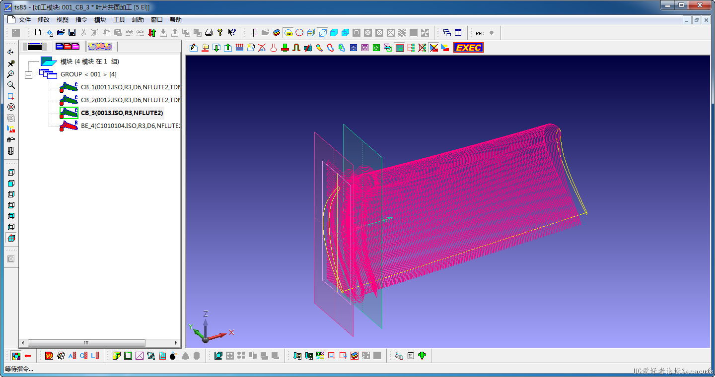The height and width of the screenshot is (377, 715).
Task: Open the 模块 menu
Action: [x=100, y=20]
